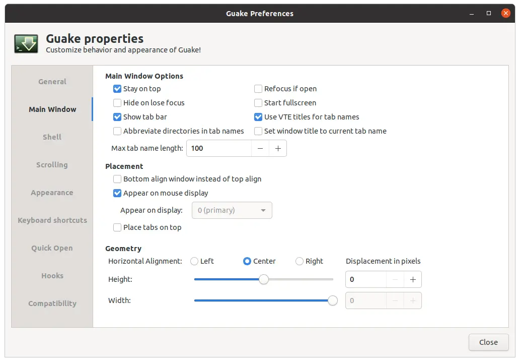Click minus on Width displacement spinner
Screen dimensions: 520x362
[x=395, y=301]
